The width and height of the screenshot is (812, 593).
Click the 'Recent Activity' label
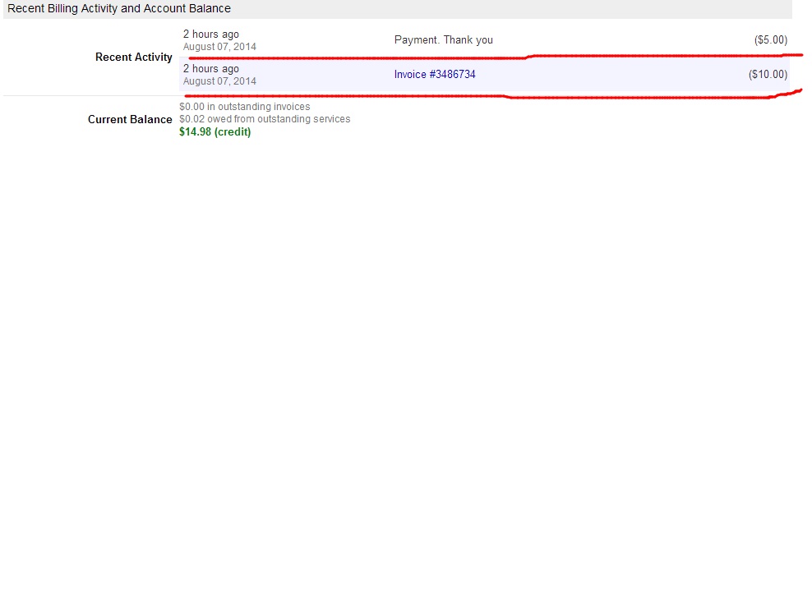pyautogui.click(x=134, y=57)
